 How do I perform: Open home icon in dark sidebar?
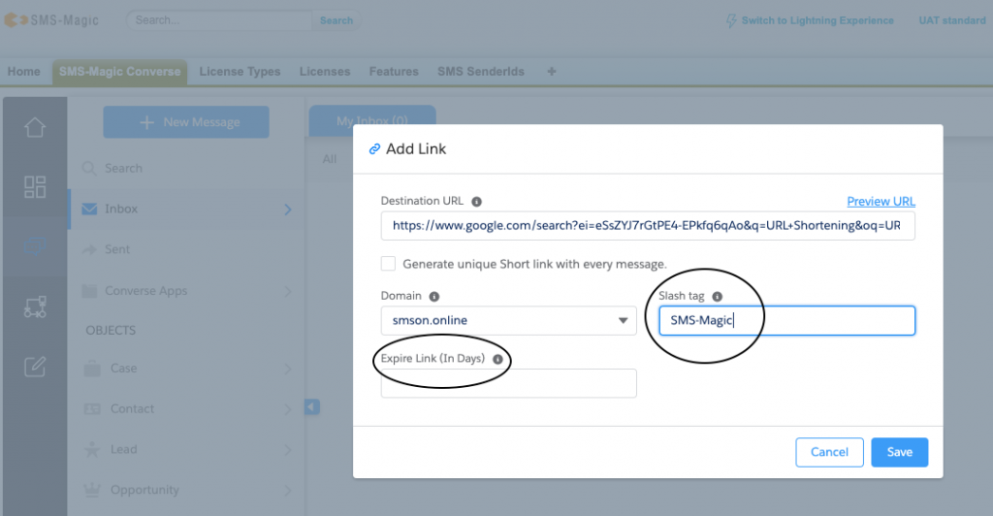tap(35, 127)
